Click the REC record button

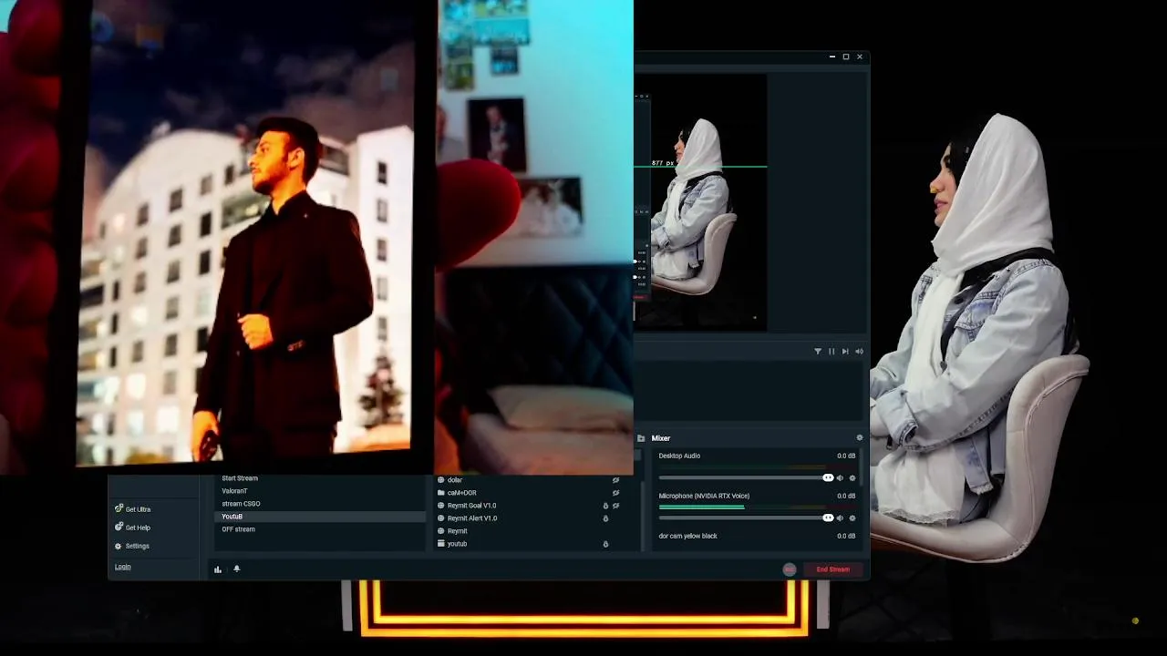tap(790, 569)
